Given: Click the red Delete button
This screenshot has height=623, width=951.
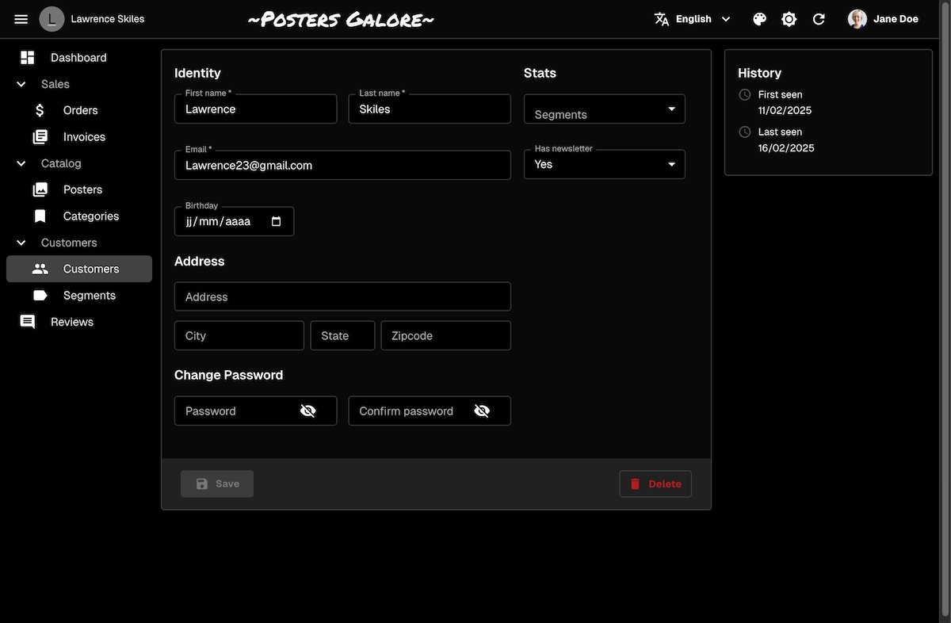Looking at the screenshot, I should click(655, 484).
